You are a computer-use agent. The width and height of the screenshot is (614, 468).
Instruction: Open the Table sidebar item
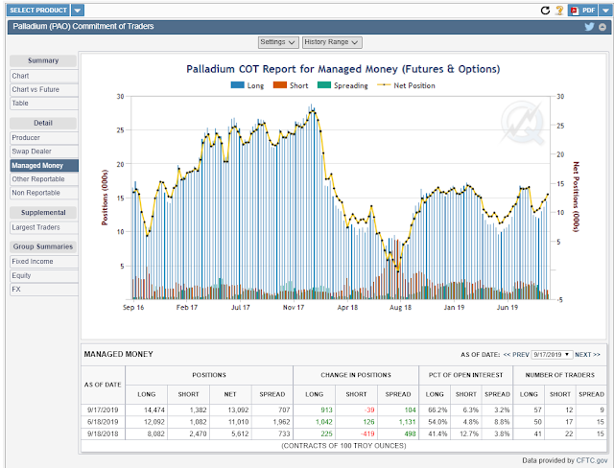point(44,104)
